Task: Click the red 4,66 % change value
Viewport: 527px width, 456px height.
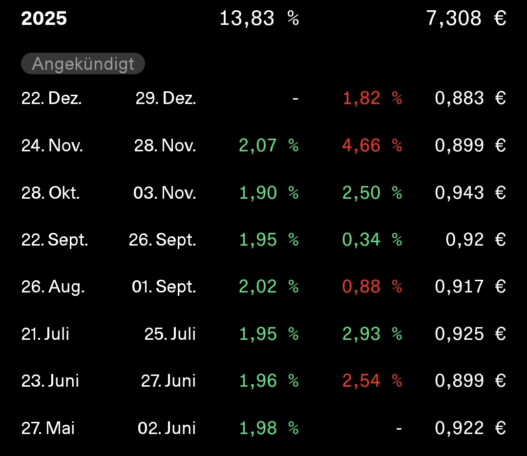Action: [x=372, y=145]
